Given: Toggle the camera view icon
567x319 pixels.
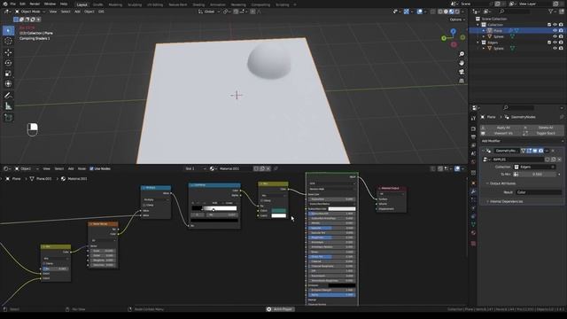Looking at the screenshot, I should click(x=462, y=72).
